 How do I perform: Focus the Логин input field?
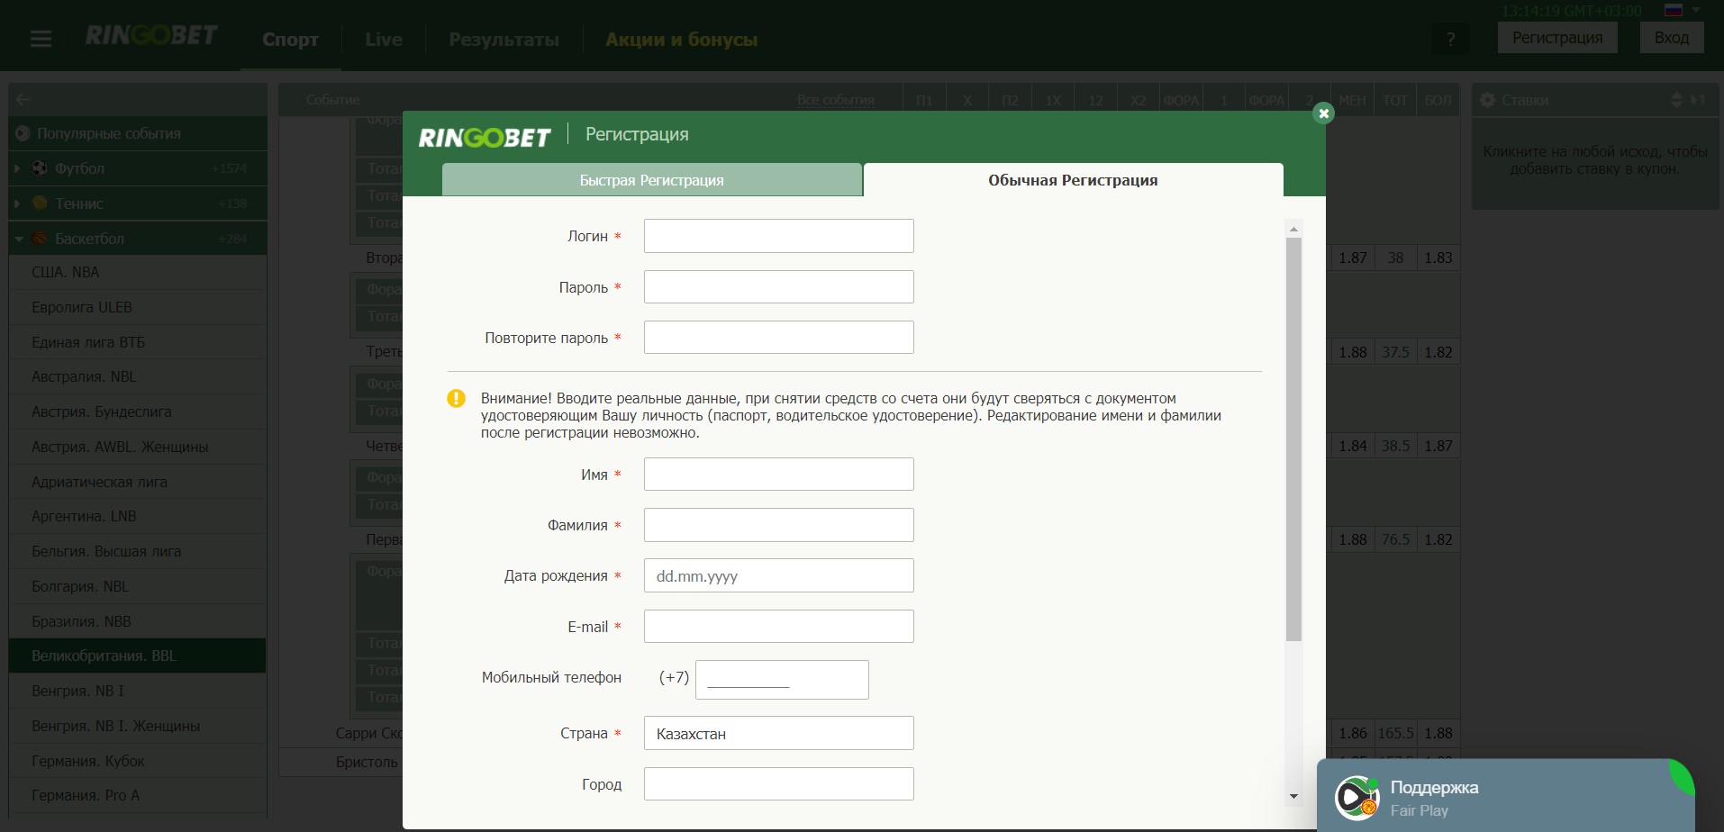(779, 236)
